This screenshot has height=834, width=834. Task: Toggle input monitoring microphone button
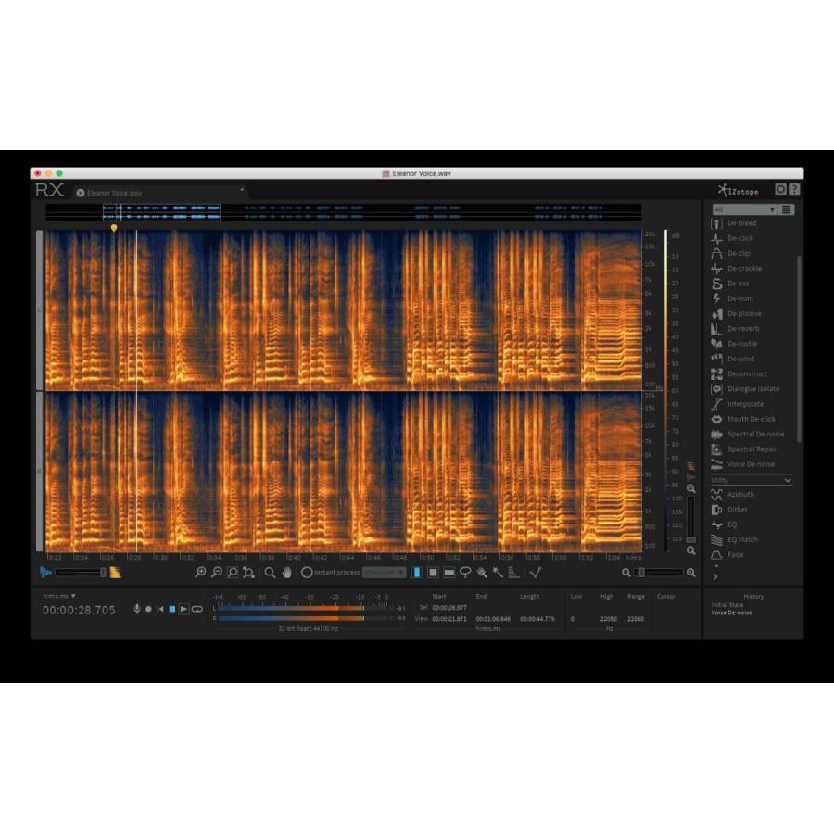tap(137, 609)
